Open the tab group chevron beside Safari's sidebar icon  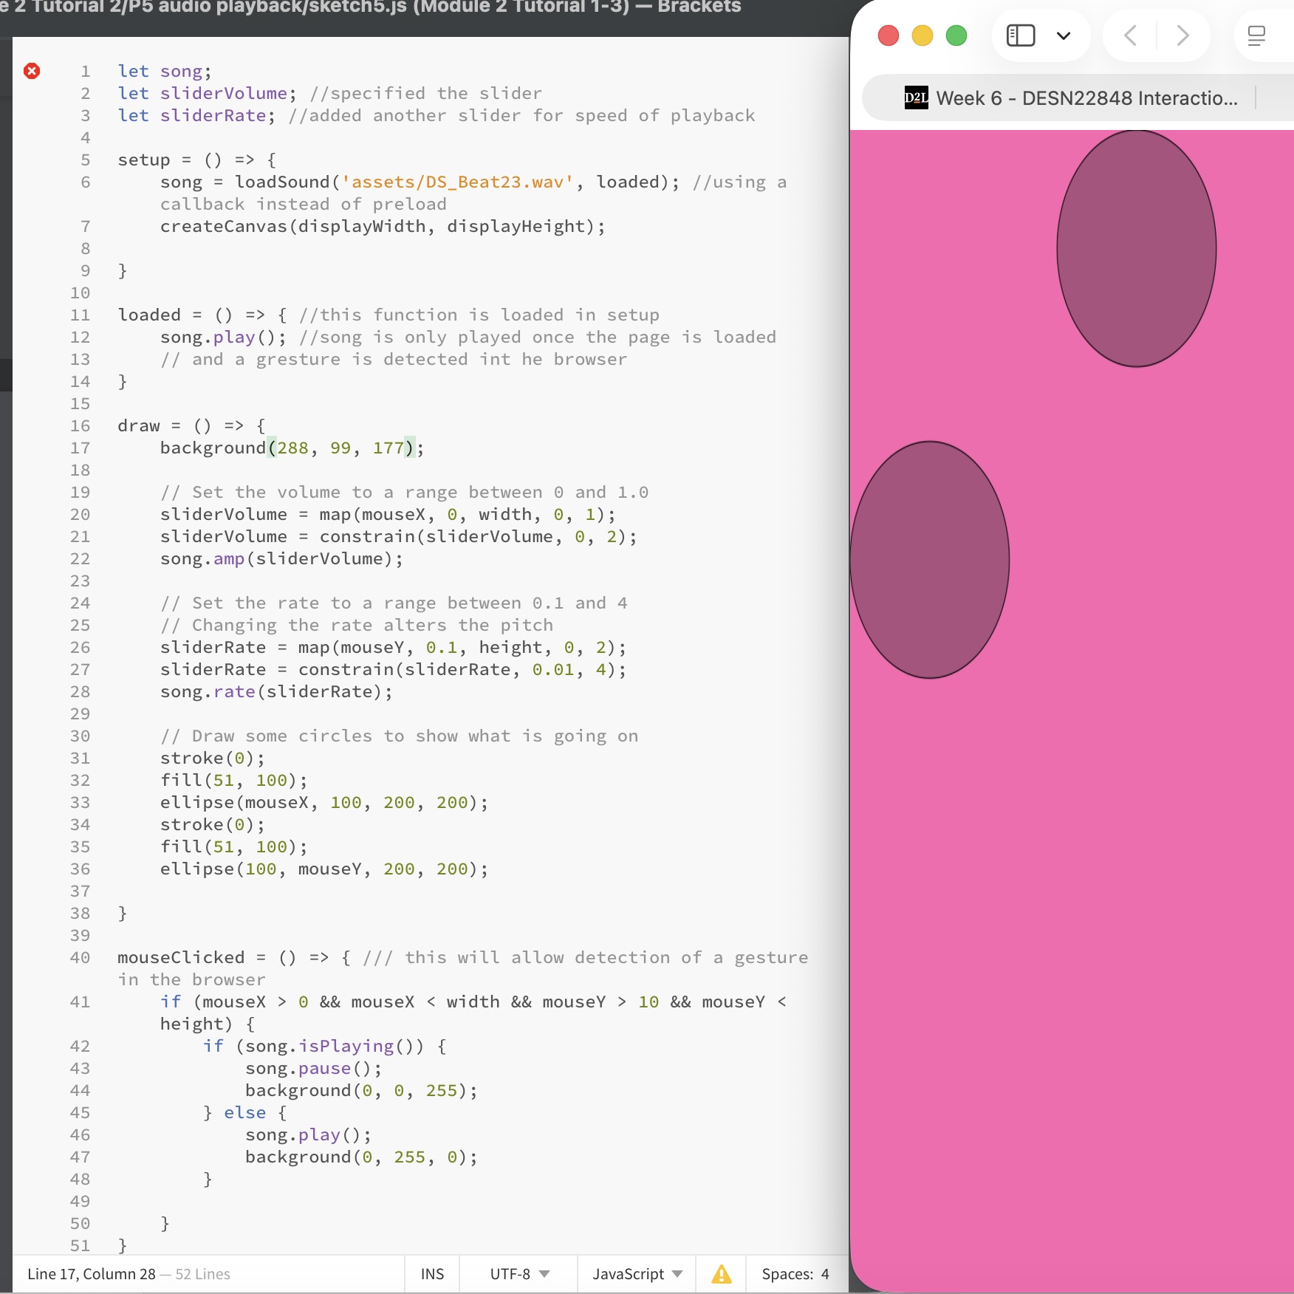click(1064, 35)
